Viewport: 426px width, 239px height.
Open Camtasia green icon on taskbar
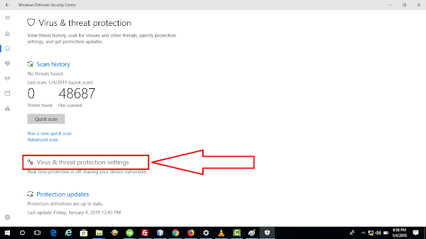tap(237, 233)
